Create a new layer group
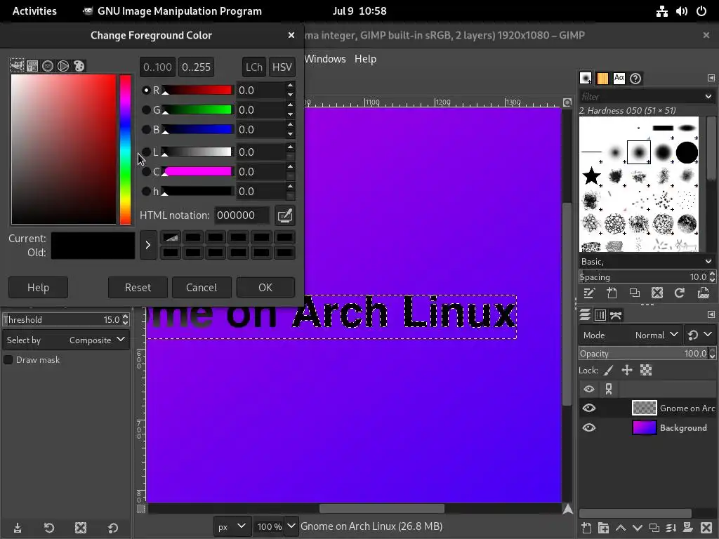 point(603,528)
